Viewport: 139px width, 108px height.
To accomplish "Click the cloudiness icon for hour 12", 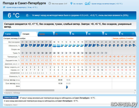I will coord(66,45).
